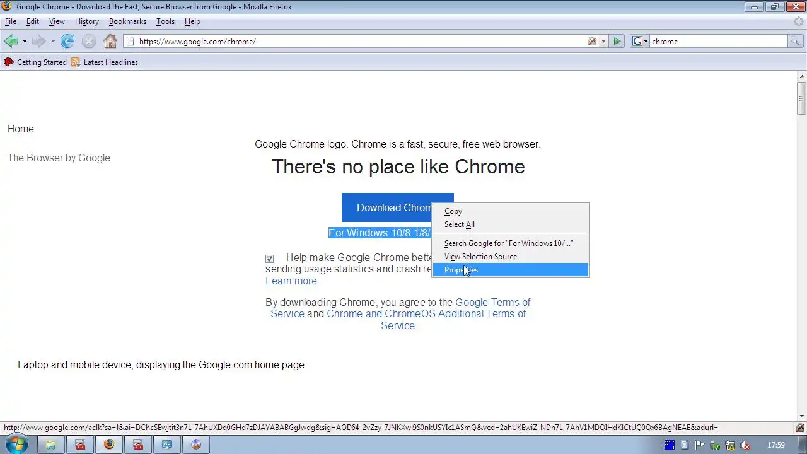Open the Back history dropdown arrow

pyautogui.click(x=25, y=42)
